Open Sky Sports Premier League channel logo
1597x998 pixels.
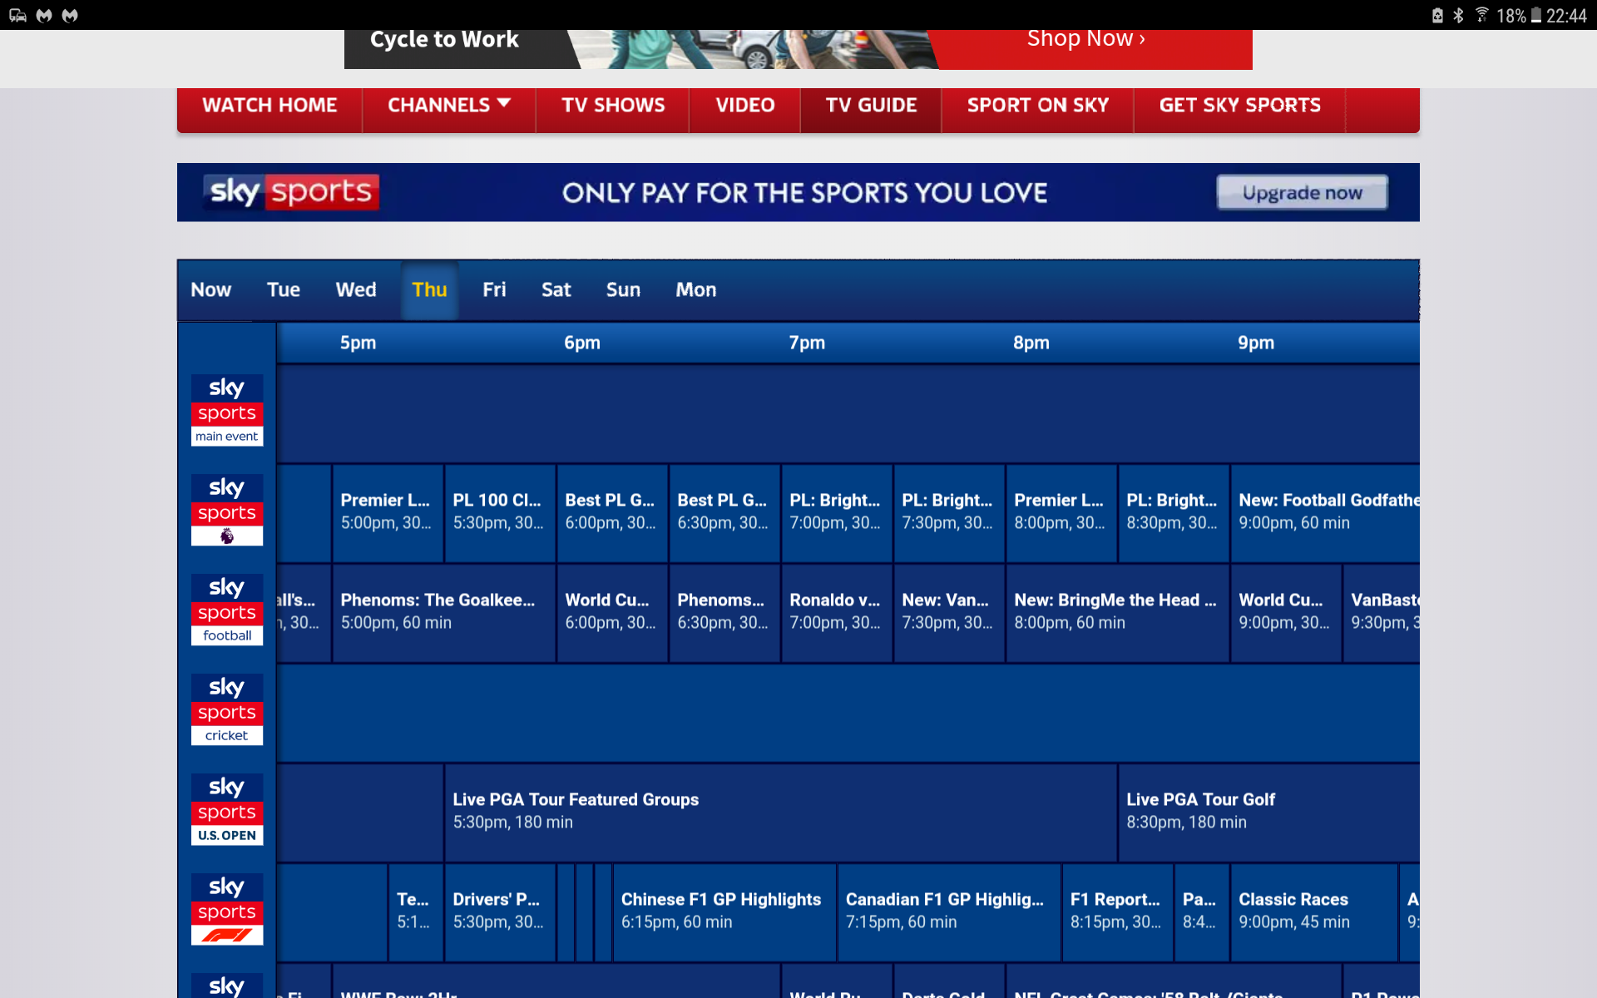(x=227, y=510)
